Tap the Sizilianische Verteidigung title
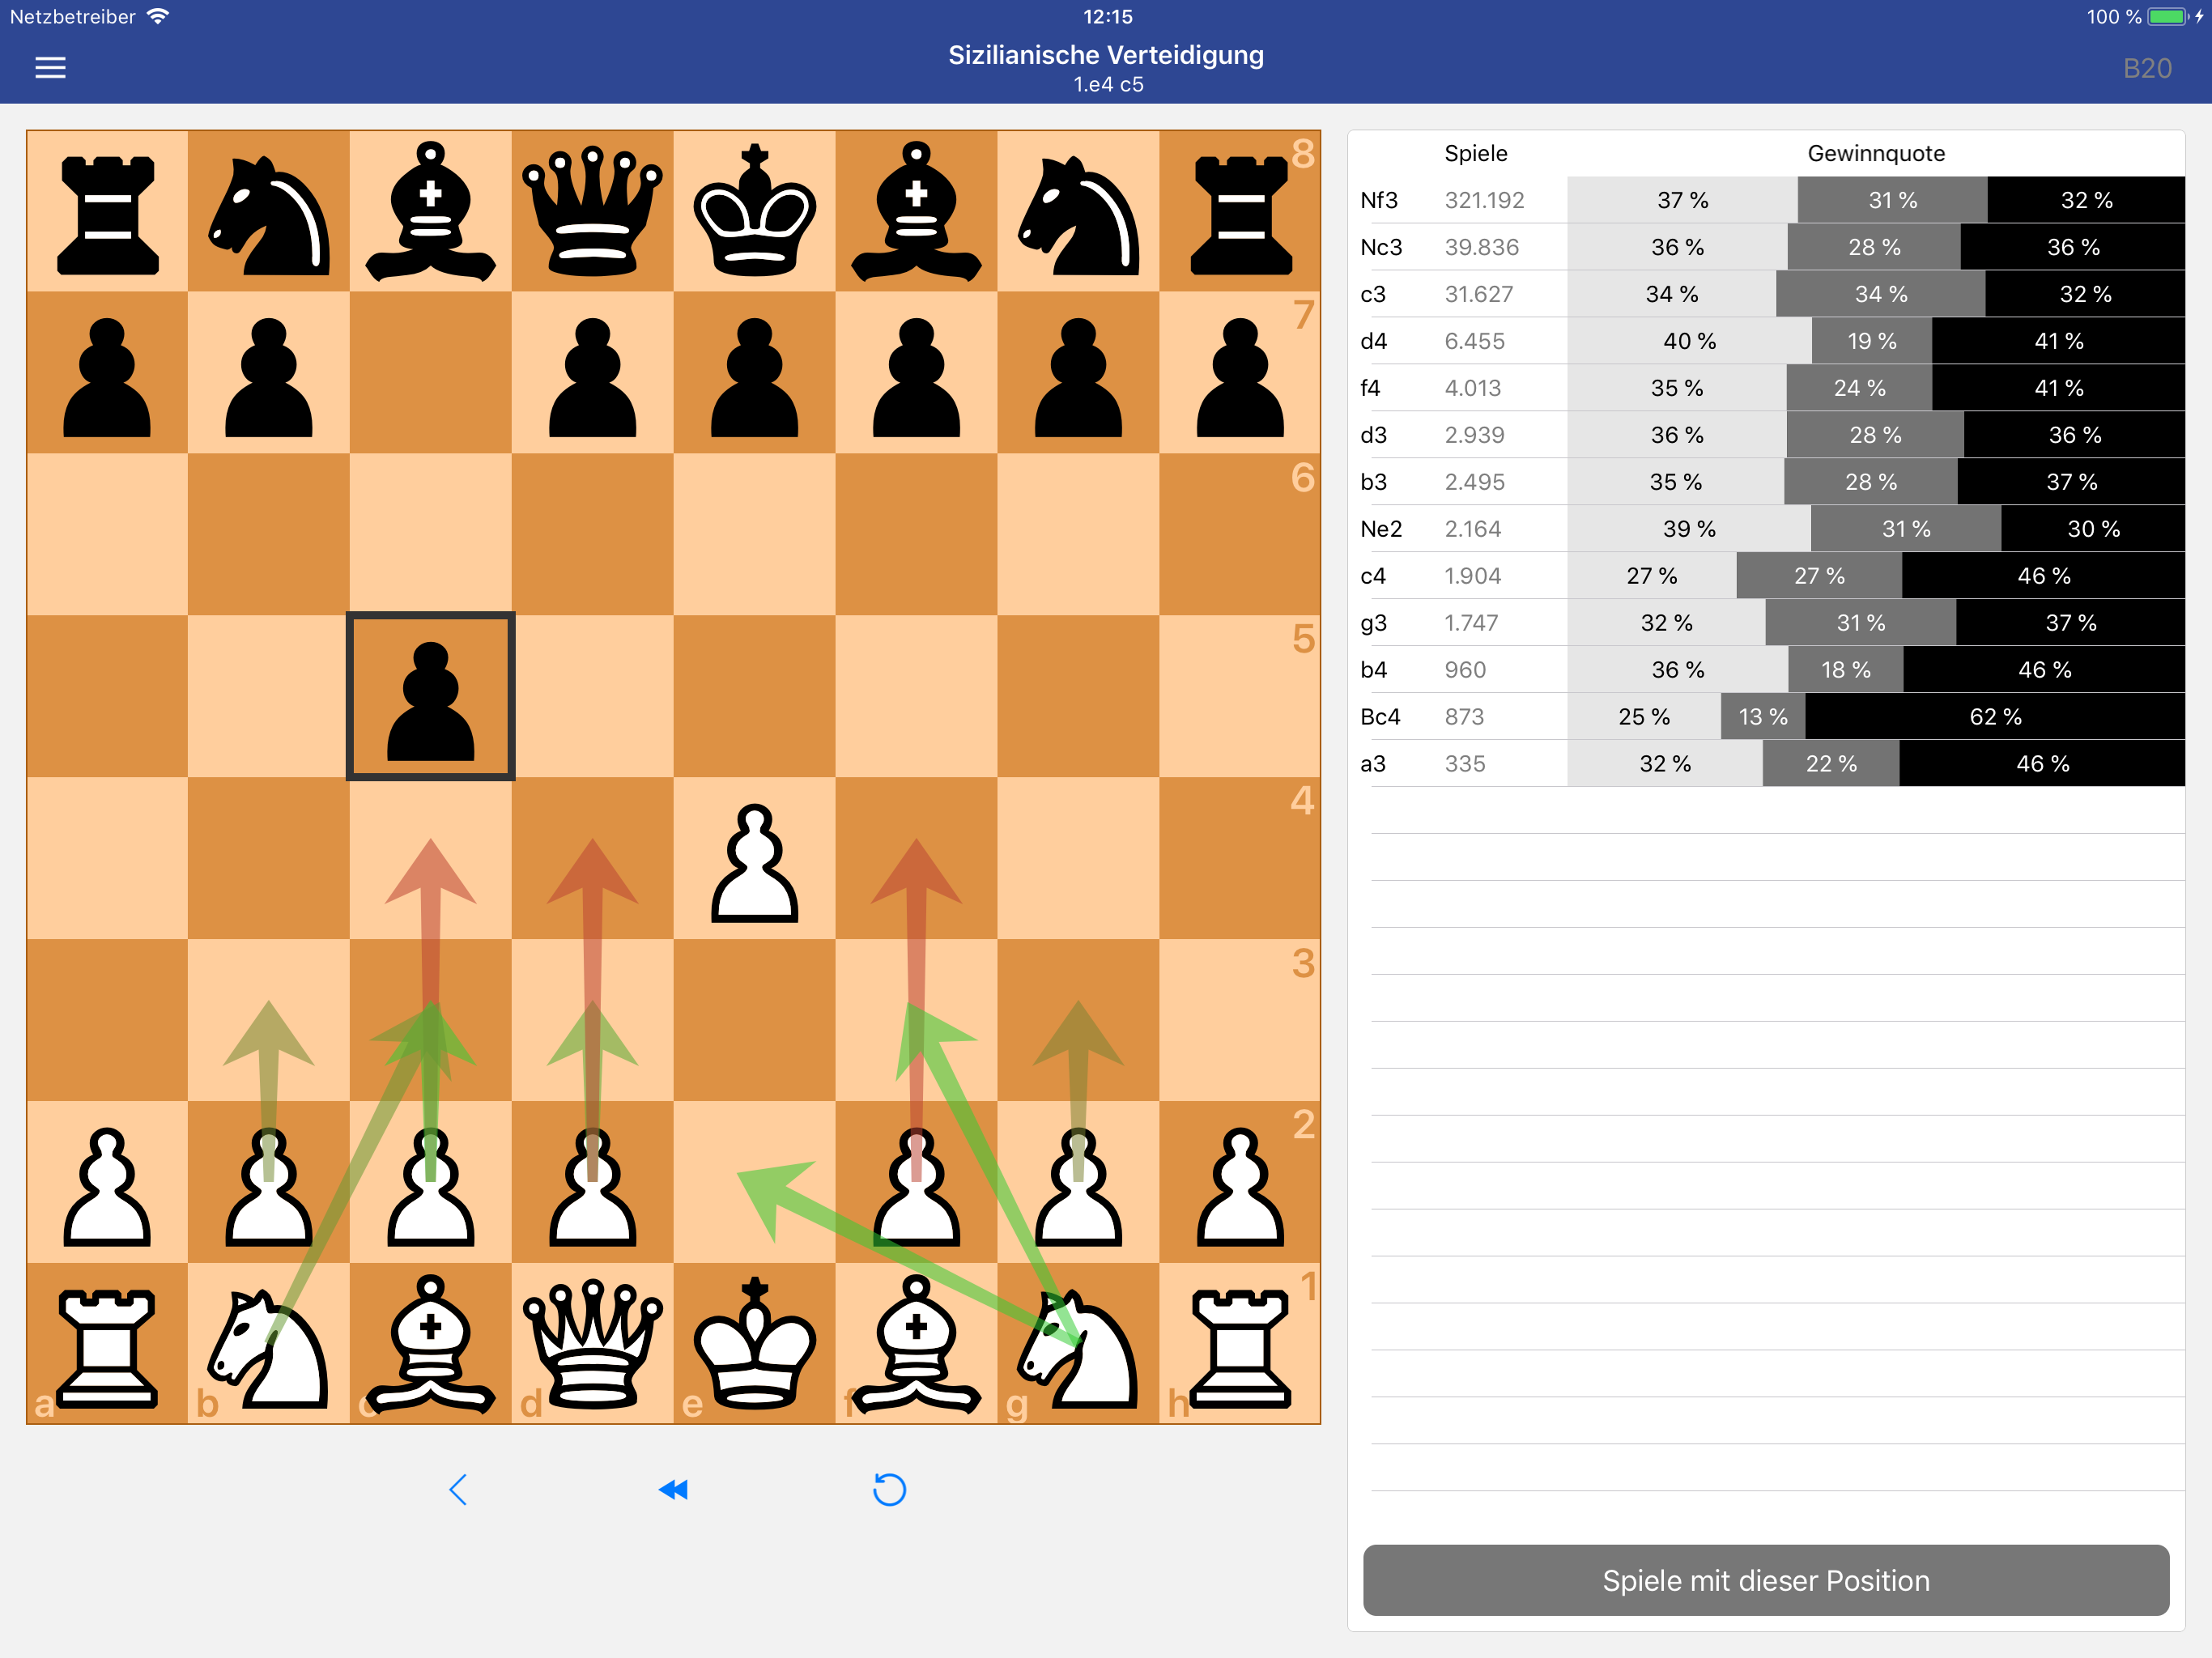2212x1658 pixels. [1105, 55]
